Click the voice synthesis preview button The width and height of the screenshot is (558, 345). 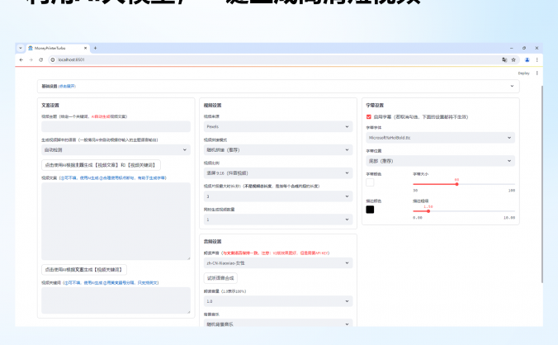(x=220, y=278)
